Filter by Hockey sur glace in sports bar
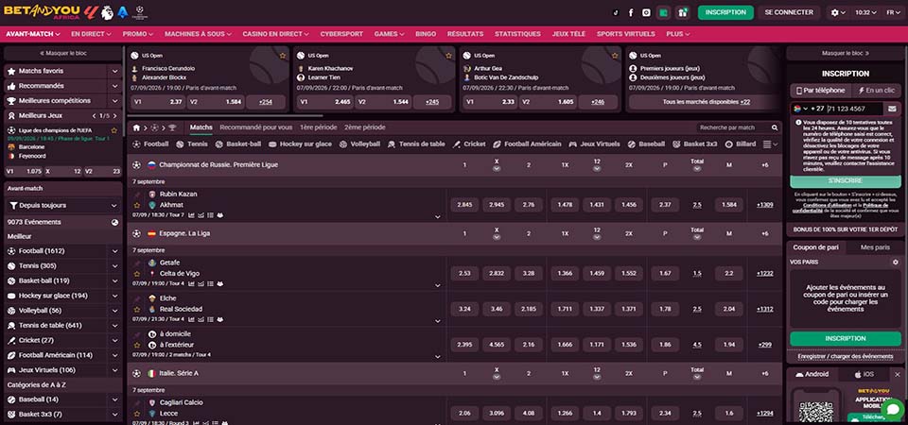Viewport: 908px width, 425px height. [300, 144]
